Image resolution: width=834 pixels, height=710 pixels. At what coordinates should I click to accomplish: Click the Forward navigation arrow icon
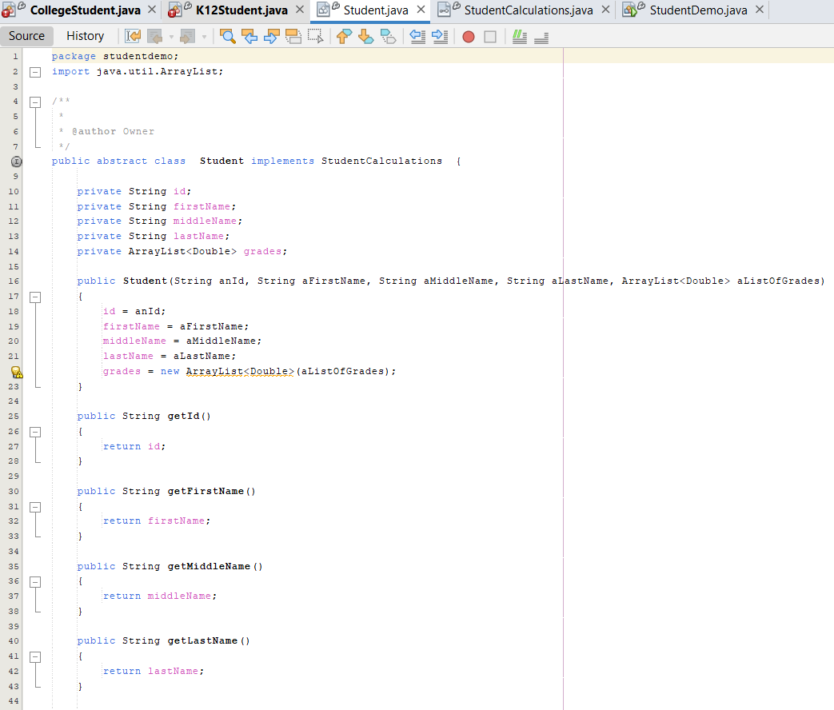pos(187,36)
